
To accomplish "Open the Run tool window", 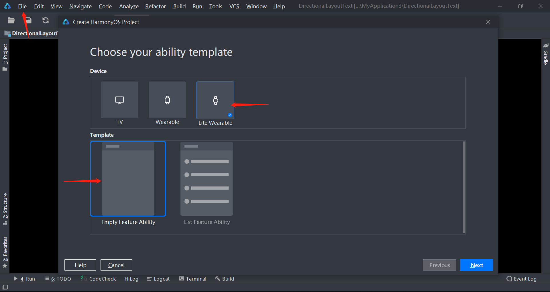I will pos(25,279).
